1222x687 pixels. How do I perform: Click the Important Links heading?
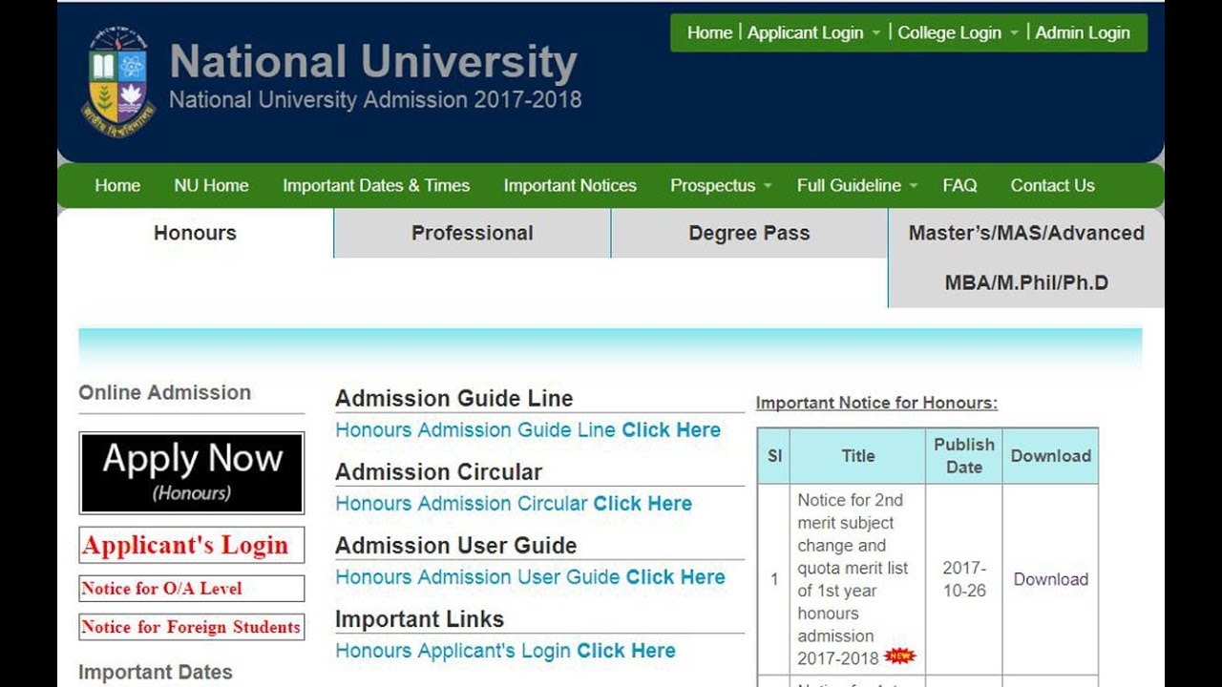[x=419, y=619]
